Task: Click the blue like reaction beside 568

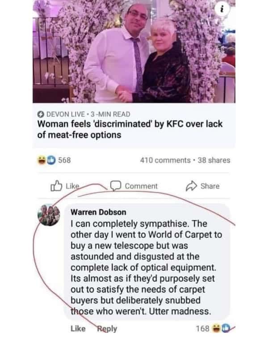Action: tap(51, 160)
